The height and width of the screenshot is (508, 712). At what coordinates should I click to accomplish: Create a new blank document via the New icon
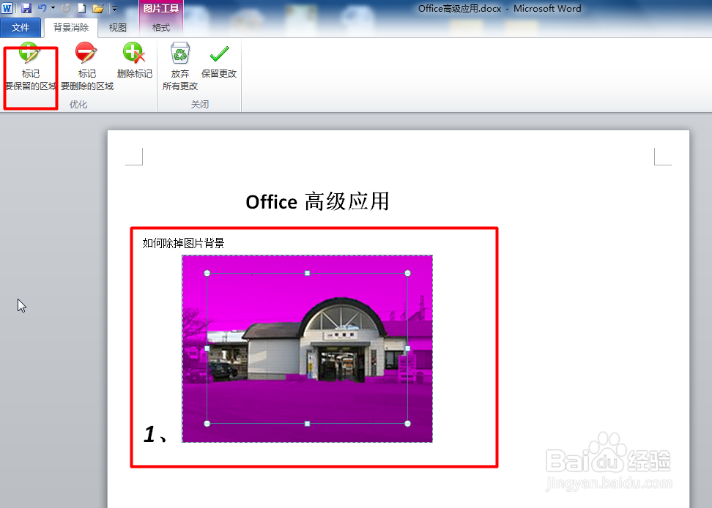click(x=81, y=7)
